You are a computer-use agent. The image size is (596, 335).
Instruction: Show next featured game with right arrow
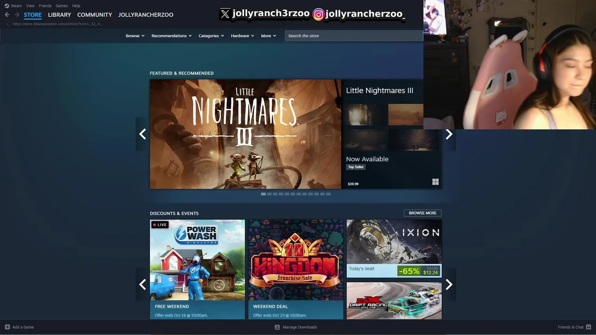pos(449,134)
